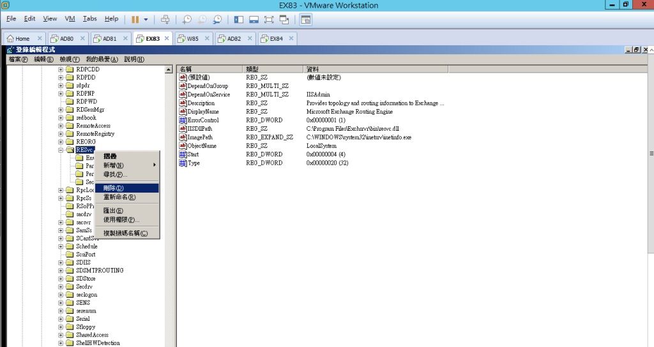
Task: Click the VMware pause (suspend) button
Action: click(x=135, y=20)
